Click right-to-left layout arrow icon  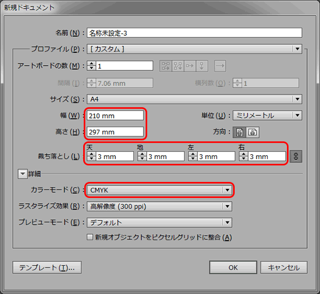[x=220, y=66]
